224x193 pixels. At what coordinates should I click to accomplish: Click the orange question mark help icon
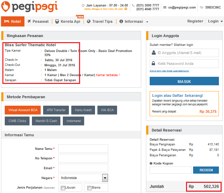click(126, 9)
